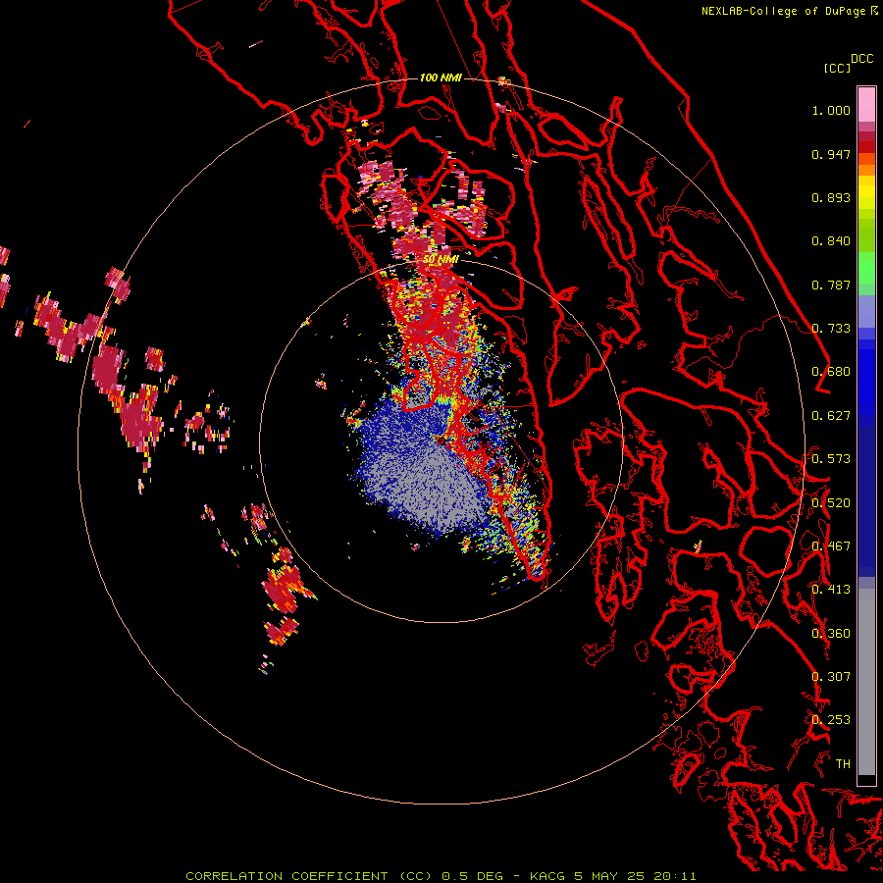Pick the bright green segment of the color bar
The image size is (883, 883).
[866, 268]
